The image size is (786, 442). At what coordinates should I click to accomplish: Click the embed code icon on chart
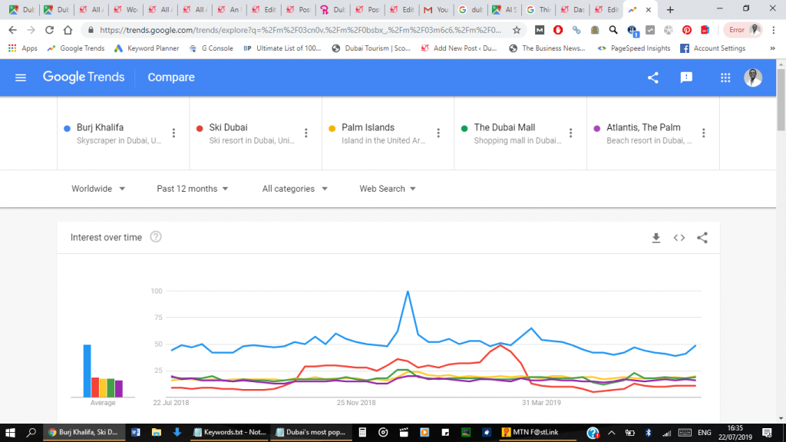(679, 238)
